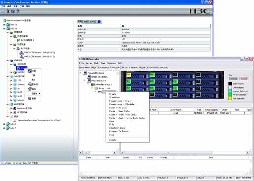Click the array tree scrollbar right arrow
The image size is (254, 181).
pos(114,153)
